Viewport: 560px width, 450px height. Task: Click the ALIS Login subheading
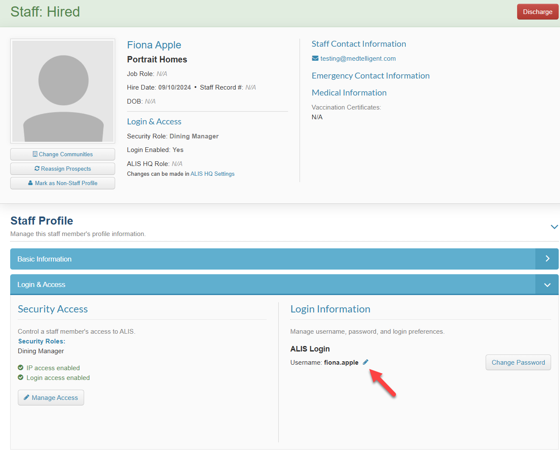pos(310,349)
